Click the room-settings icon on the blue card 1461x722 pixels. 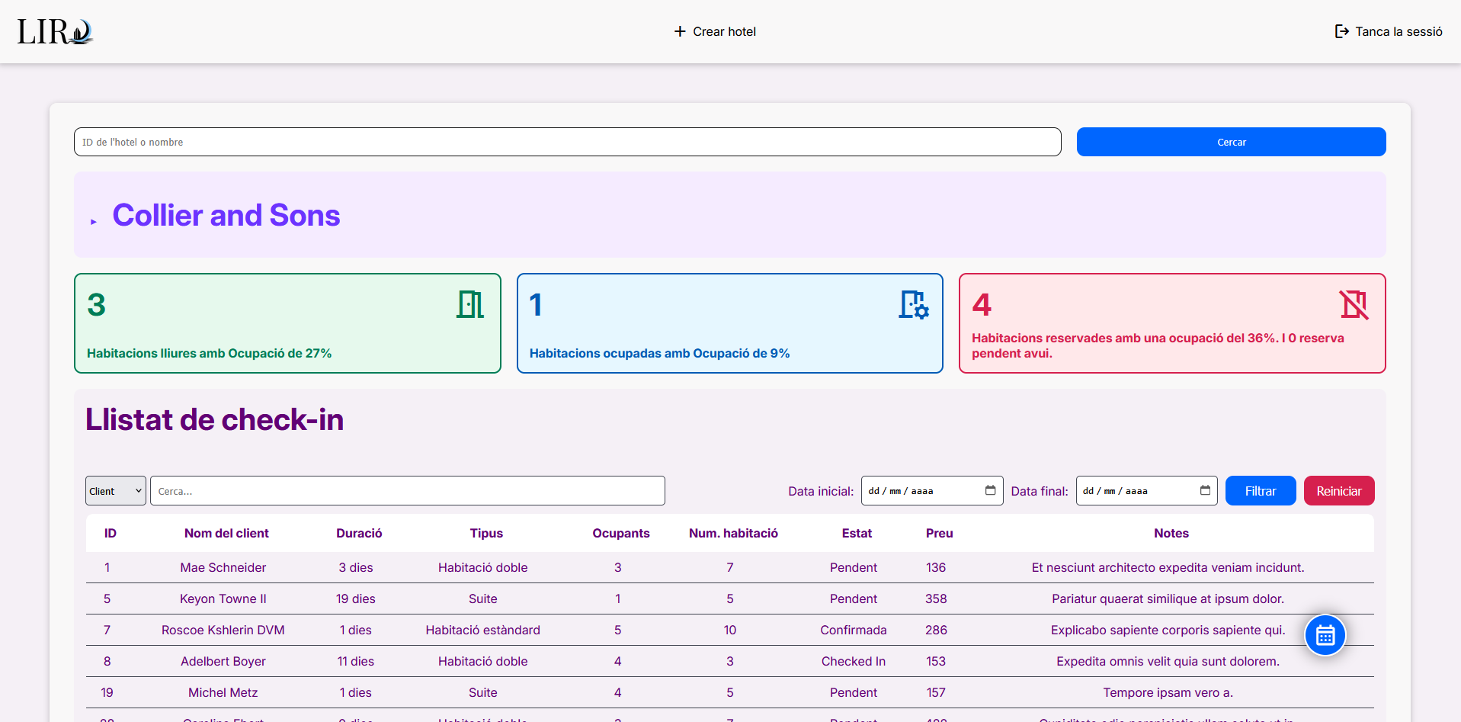tap(913, 304)
